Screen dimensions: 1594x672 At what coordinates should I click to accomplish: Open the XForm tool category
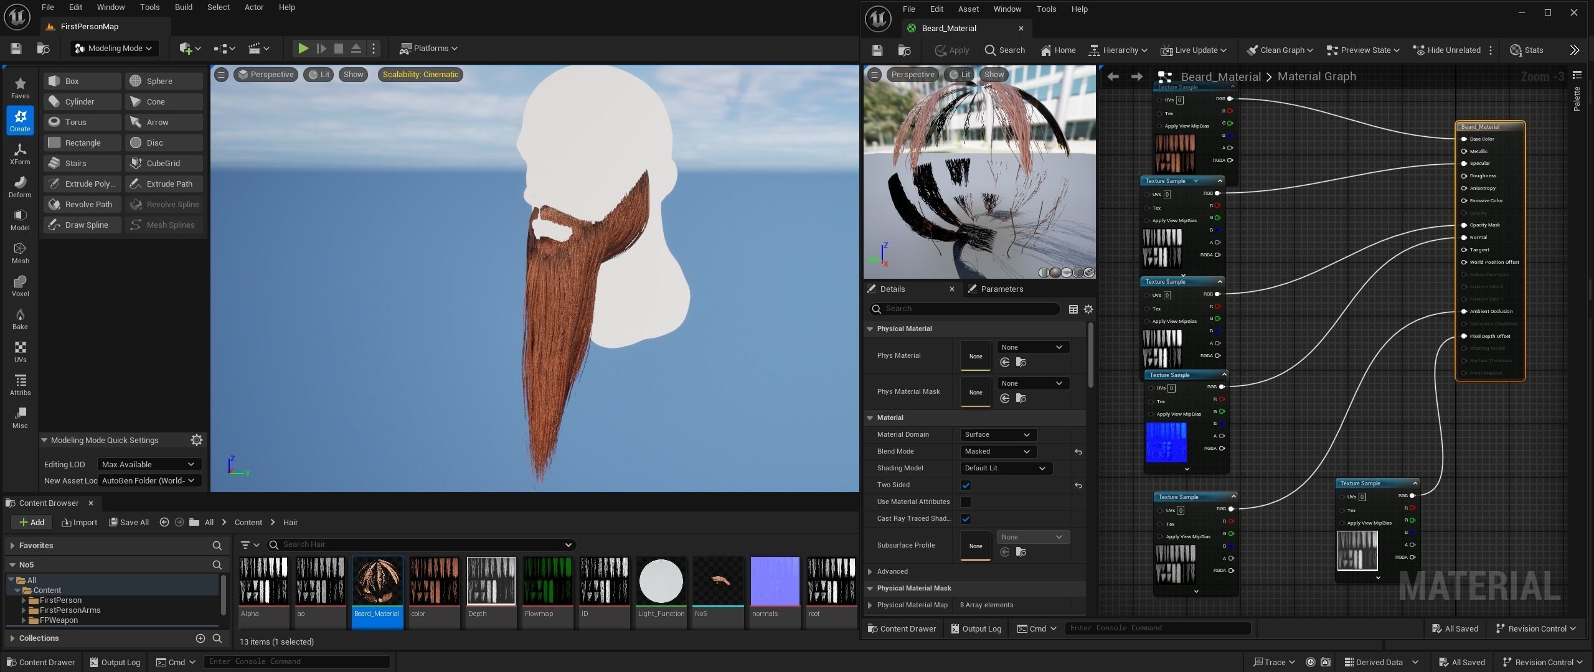click(20, 153)
